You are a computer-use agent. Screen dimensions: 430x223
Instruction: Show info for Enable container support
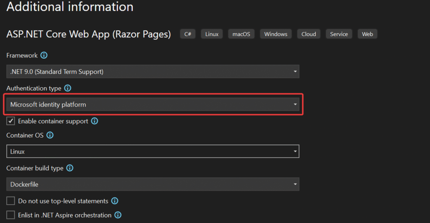pos(94,121)
